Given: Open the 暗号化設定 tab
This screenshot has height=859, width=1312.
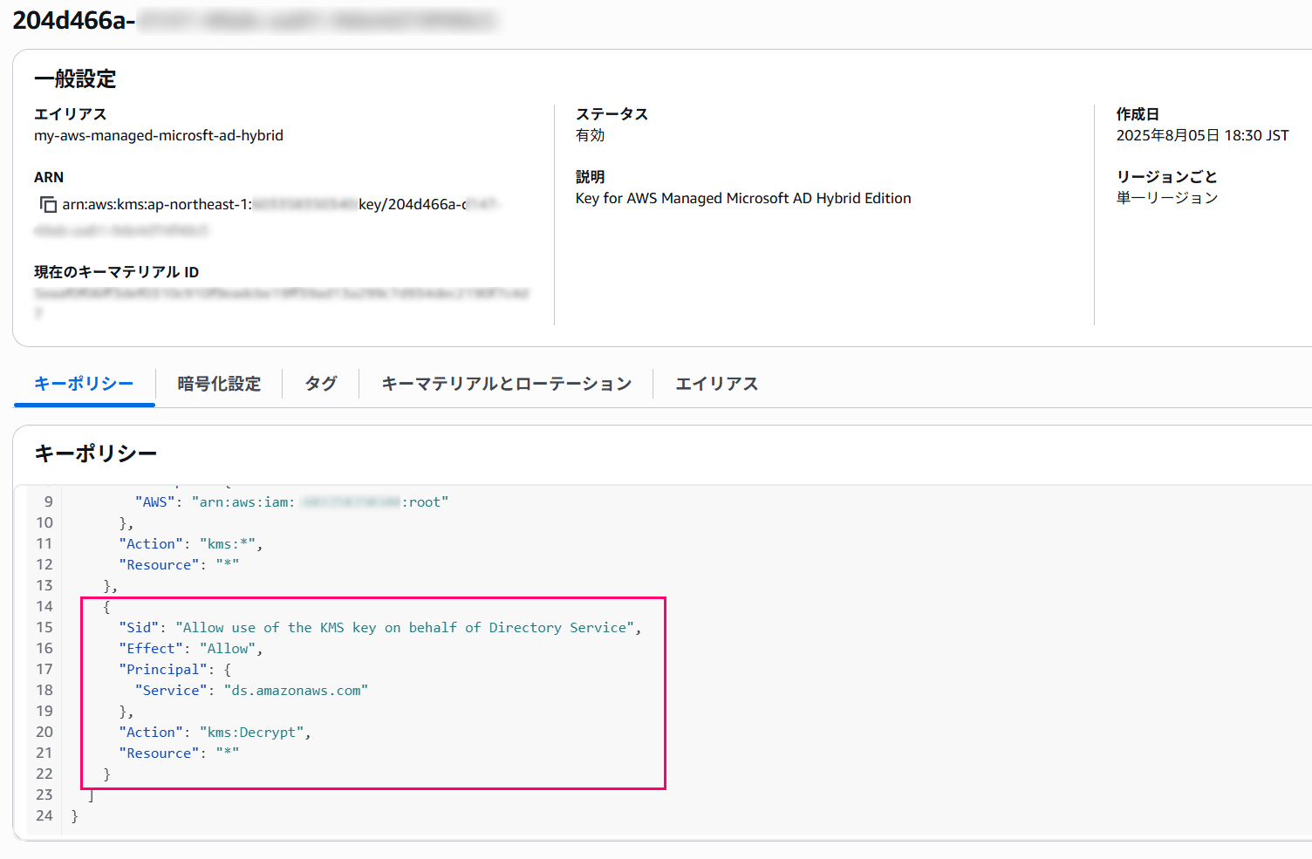Looking at the screenshot, I should (x=219, y=384).
